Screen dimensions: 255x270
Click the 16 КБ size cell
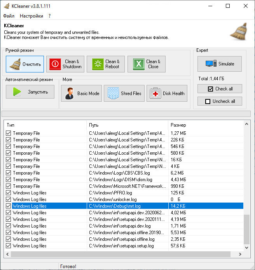pyautogui.click(x=176, y=160)
